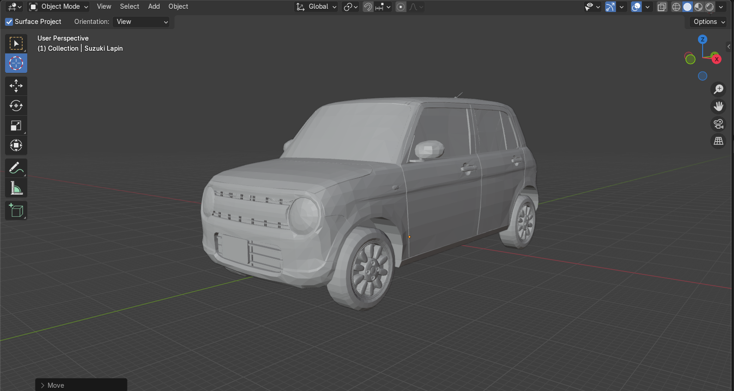
Task: Toggle show gizmo button
Action: pos(610,7)
